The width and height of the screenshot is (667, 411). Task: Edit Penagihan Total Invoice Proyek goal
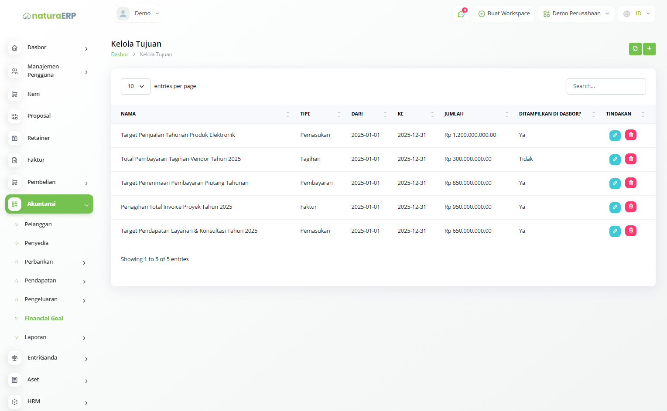tap(615, 207)
